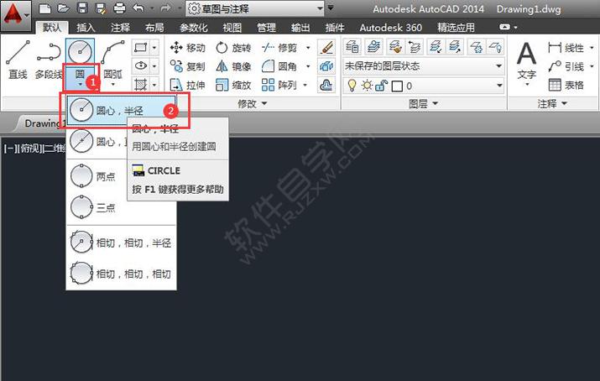The height and width of the screenshot is (381, 600).
Task: Select the Line (直线) tool
Action: coord(18,60)
